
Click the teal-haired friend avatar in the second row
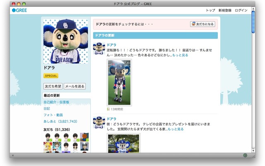click(x=57, y=146)
